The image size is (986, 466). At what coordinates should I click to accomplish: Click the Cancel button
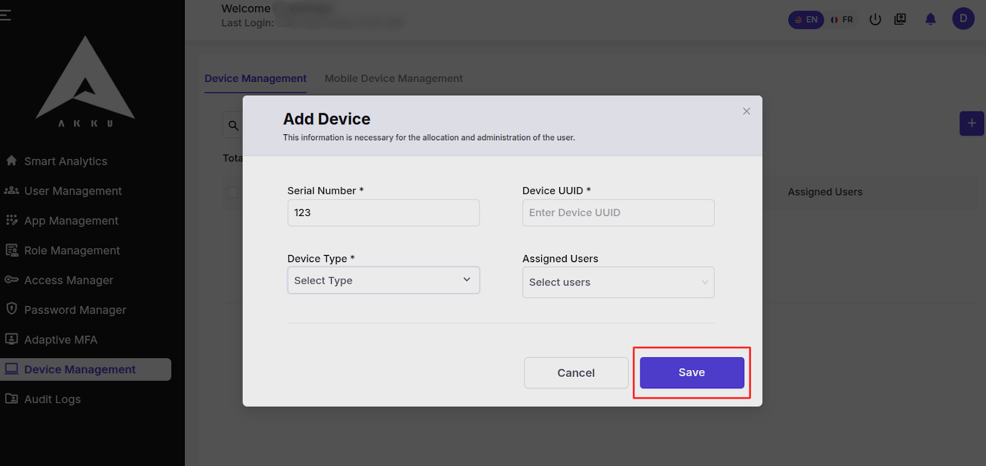pos(576,372)
